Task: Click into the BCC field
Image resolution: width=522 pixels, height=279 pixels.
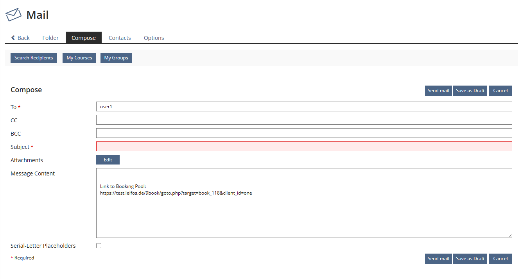Action: click(304, 133)
